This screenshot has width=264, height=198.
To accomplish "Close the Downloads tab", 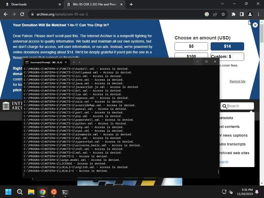I will pos(60,4).
